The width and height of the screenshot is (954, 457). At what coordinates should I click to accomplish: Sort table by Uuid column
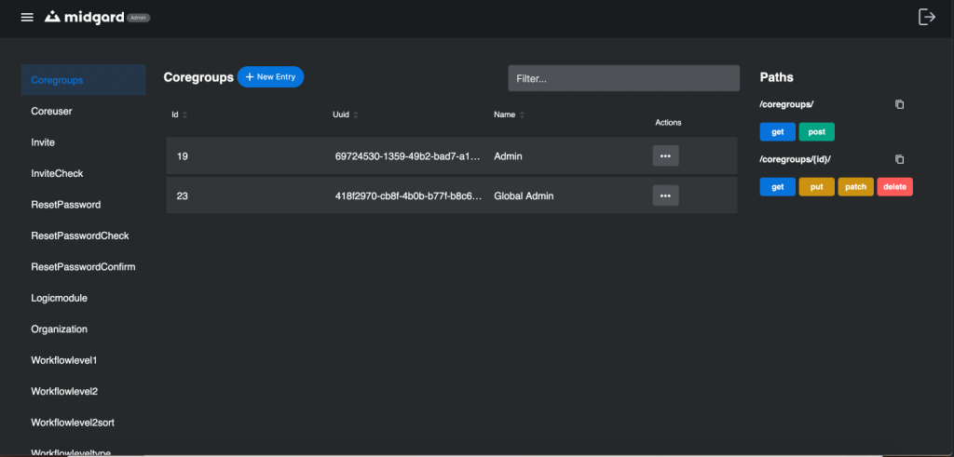click(x=346, y=114)
